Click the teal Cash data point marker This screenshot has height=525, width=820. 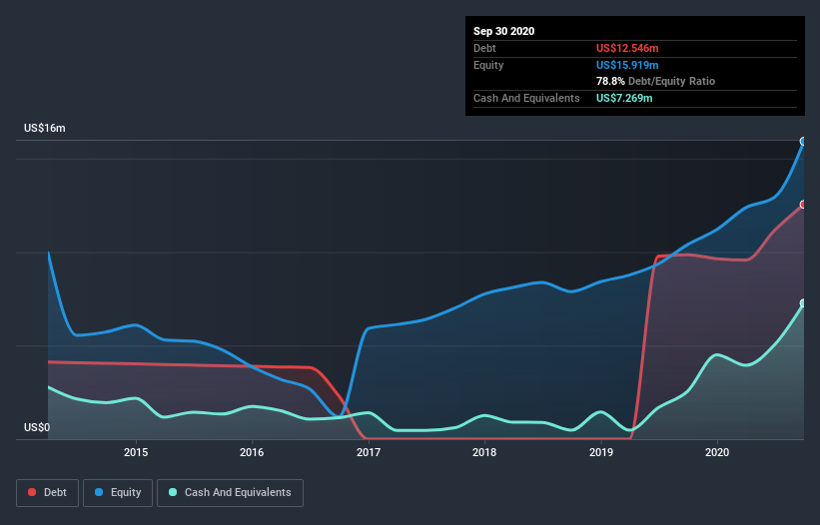coord(804,303)
